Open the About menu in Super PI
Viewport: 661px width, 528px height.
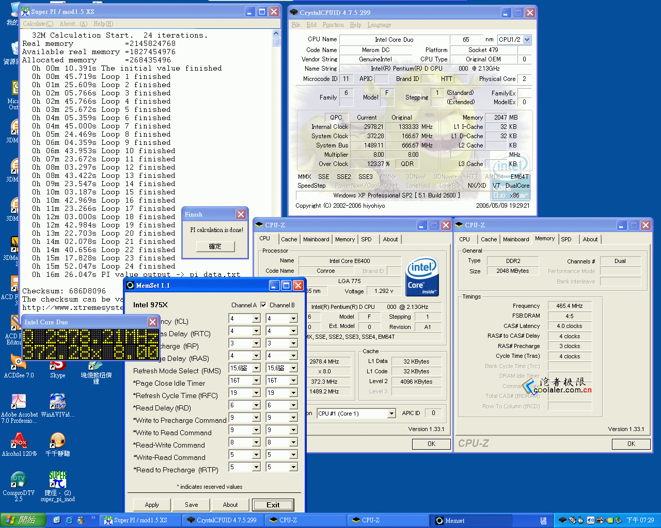coord(73,24)
